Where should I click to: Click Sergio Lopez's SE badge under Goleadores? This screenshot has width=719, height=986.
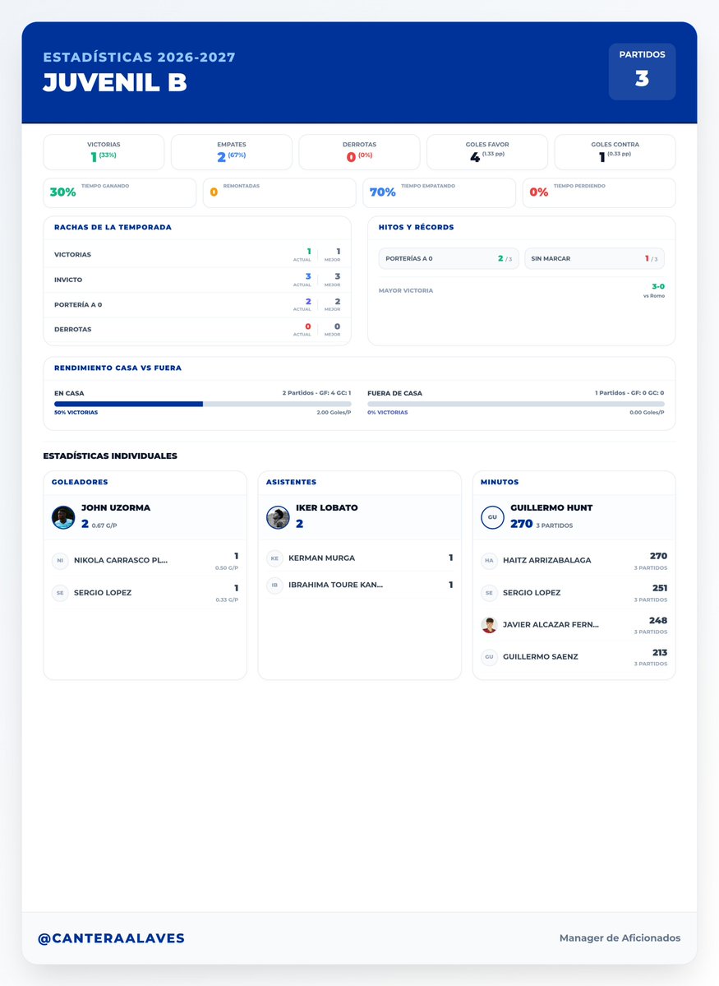(x=60, y=593)
